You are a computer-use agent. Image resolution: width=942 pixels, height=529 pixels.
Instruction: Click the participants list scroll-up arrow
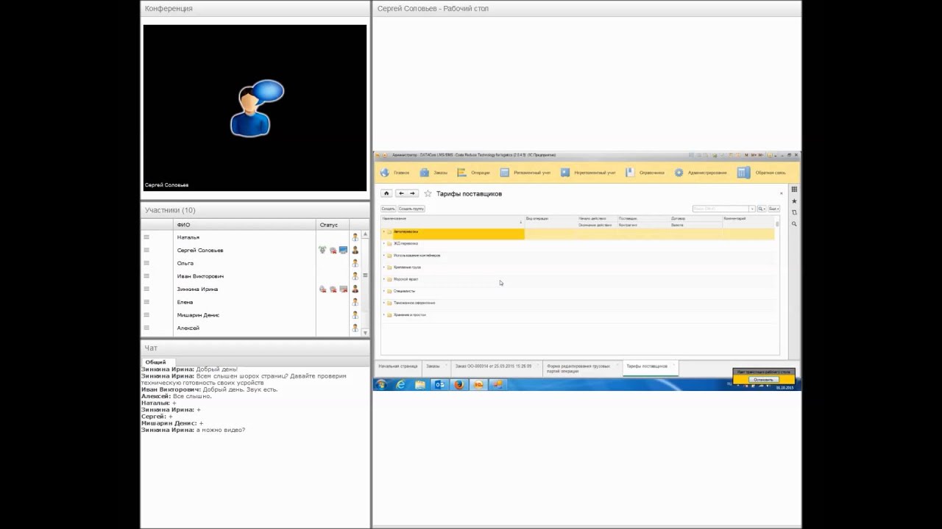[366, 234]
